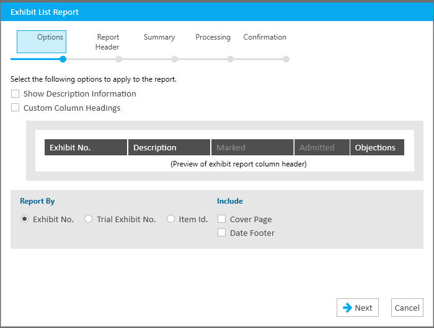Click the Report Header progress dot

(x=119, y=59)
